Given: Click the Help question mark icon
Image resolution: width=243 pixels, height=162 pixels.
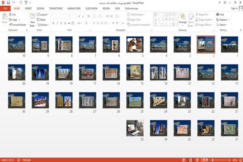Looking at the screenshot, I should tap(220, 3).
